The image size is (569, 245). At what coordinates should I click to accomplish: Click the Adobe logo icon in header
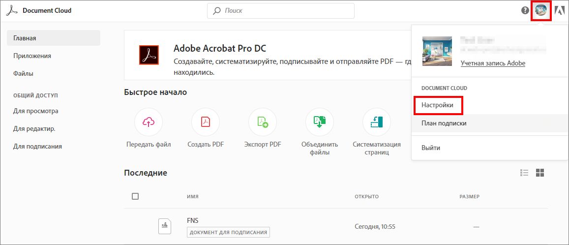(560, 10)
